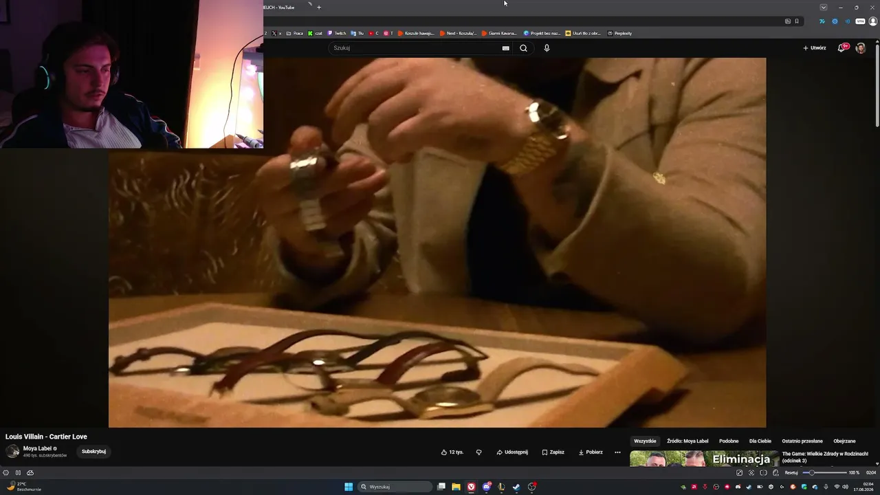
Task: Select the Podobne filter chip
Action: pyautogui.click(x=729, y=441)
